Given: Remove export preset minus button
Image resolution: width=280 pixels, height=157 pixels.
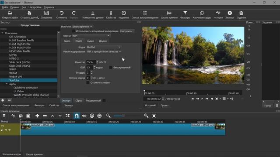Looking at the screenshot, I should click(x=9, y=100).
